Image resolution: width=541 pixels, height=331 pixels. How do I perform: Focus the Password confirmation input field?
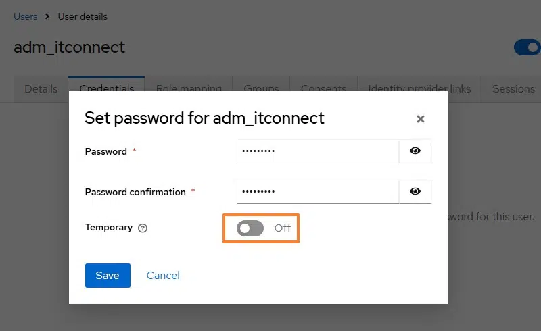coord(317,192)
